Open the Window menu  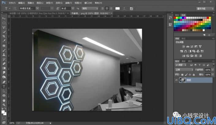[88, 3]
